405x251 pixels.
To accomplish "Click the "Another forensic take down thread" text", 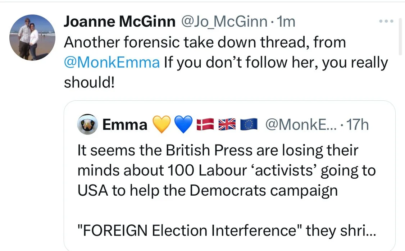I will (204, 42).
